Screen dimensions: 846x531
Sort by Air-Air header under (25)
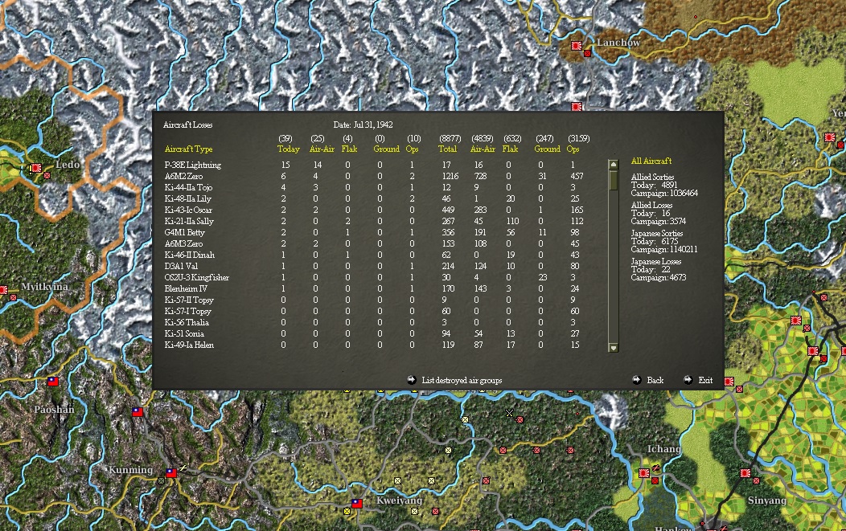click(x=322, y=149)
